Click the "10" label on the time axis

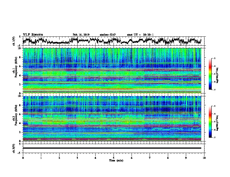coord(204,158)
